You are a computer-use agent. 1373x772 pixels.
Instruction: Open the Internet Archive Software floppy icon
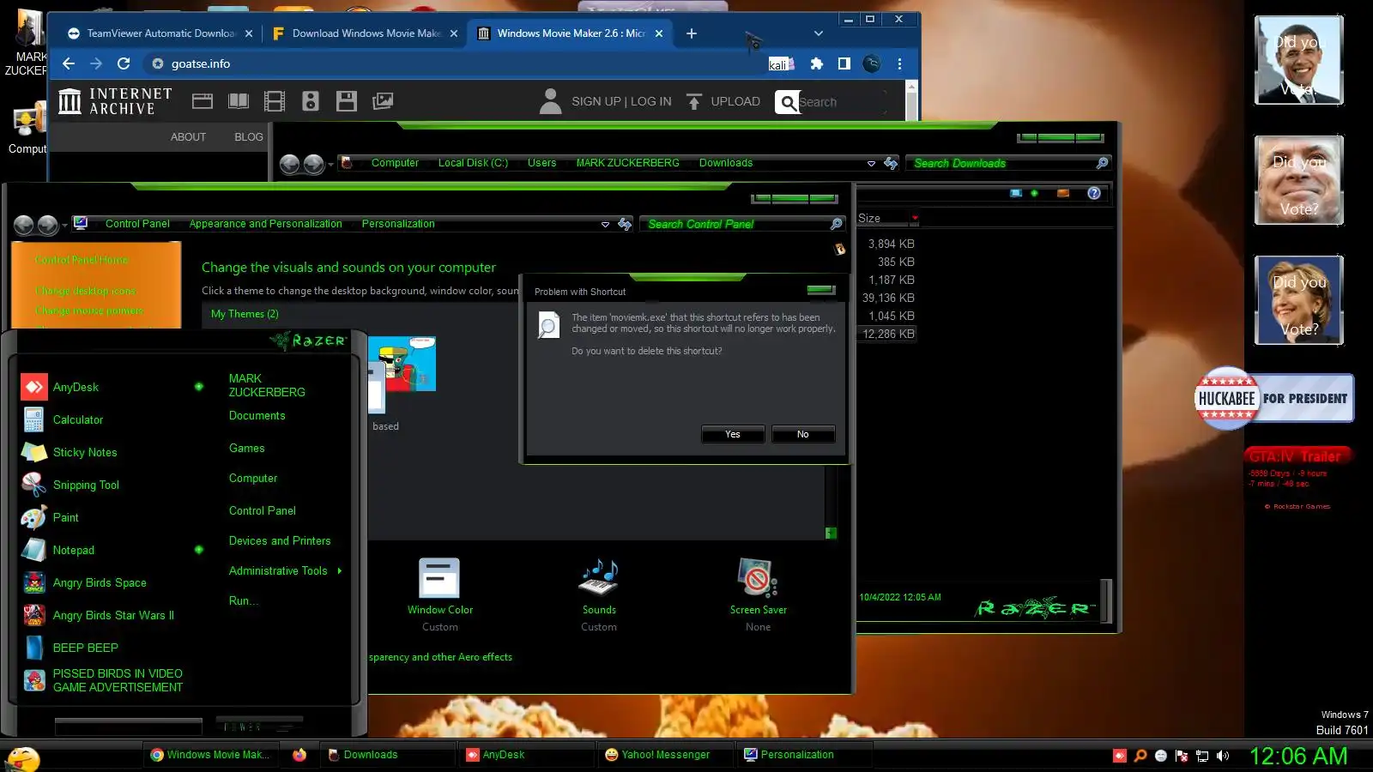pyautogui.click(x=347, y=101)
